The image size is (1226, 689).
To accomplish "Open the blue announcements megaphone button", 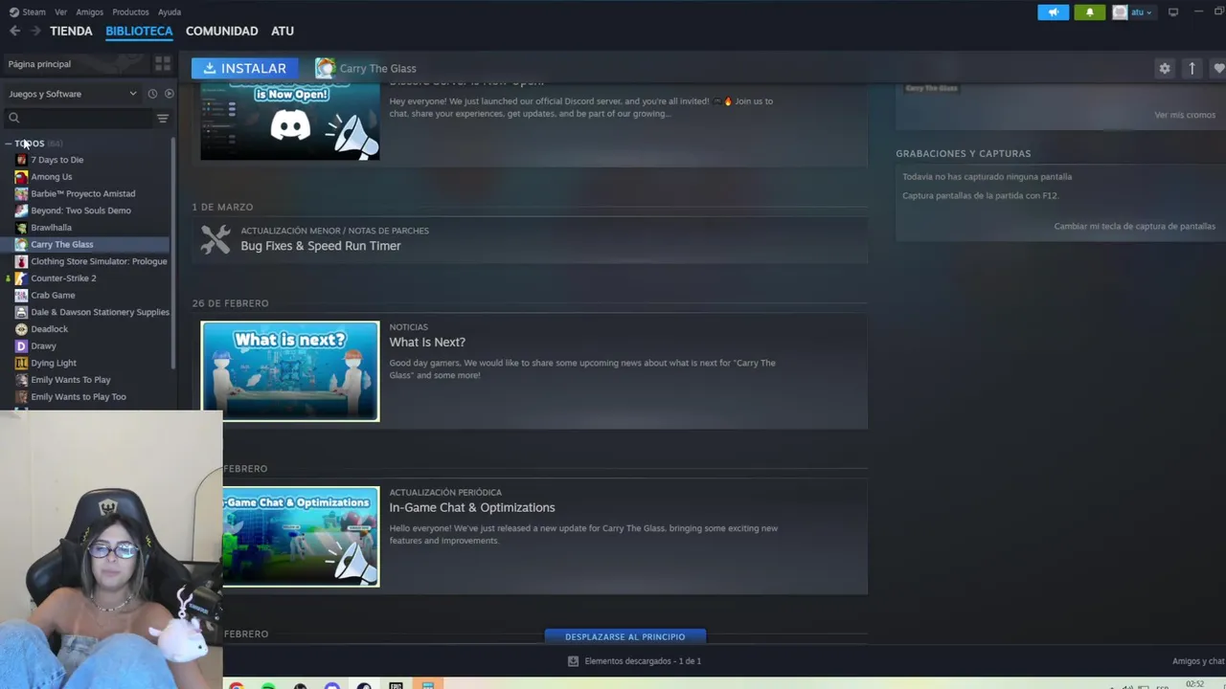I will 1053,12.
